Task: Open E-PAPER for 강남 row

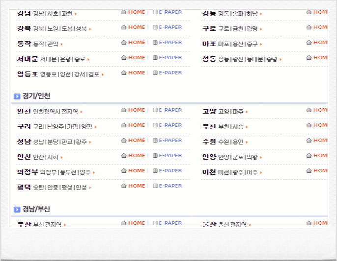Action: 170,12
